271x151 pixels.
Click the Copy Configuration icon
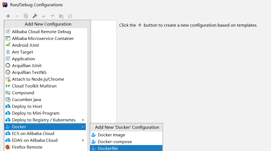pyautogui.click(x=26, y=16)
